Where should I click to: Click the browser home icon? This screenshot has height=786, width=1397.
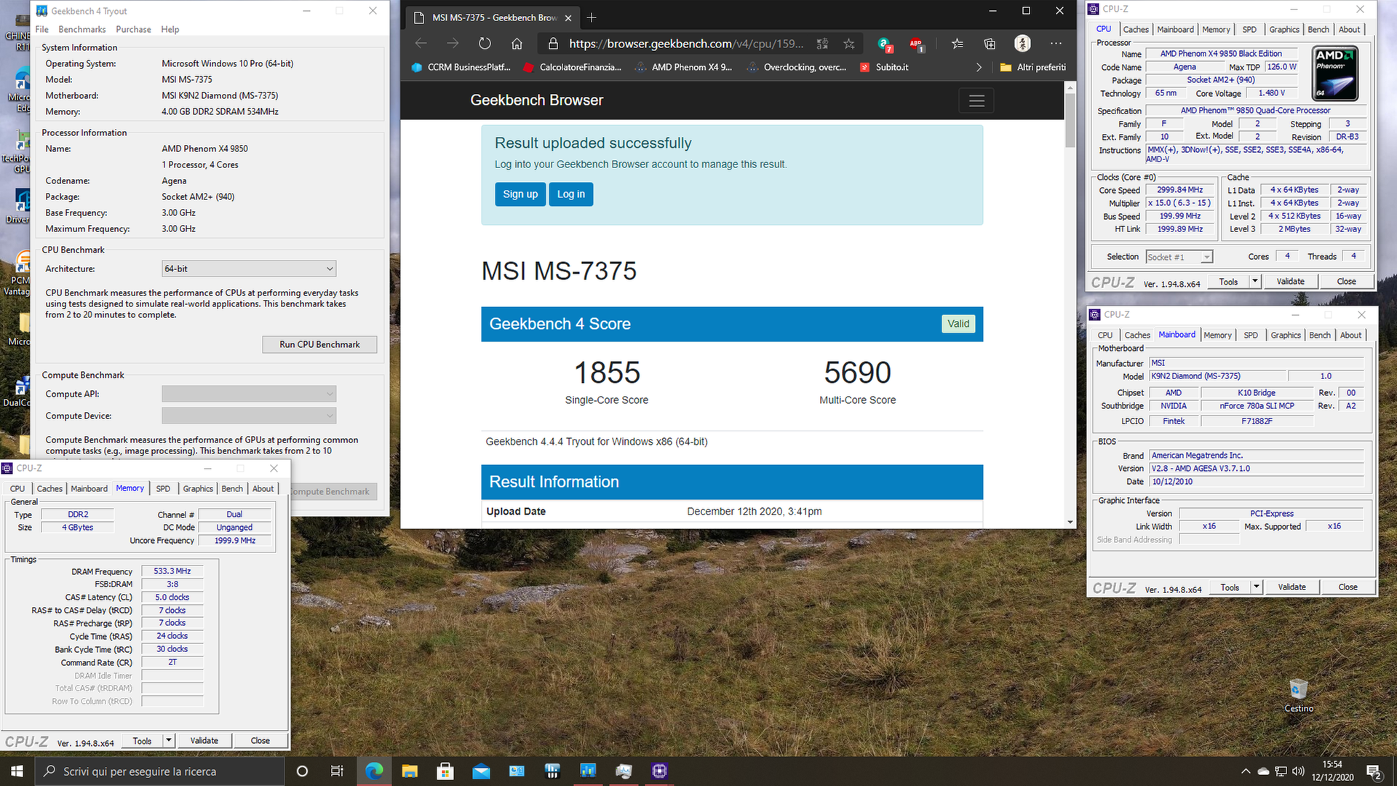point(517,44)
